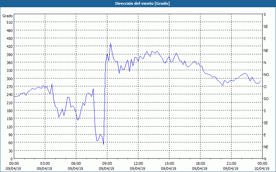Click the '03:00' time axis label

click(45, 164)
